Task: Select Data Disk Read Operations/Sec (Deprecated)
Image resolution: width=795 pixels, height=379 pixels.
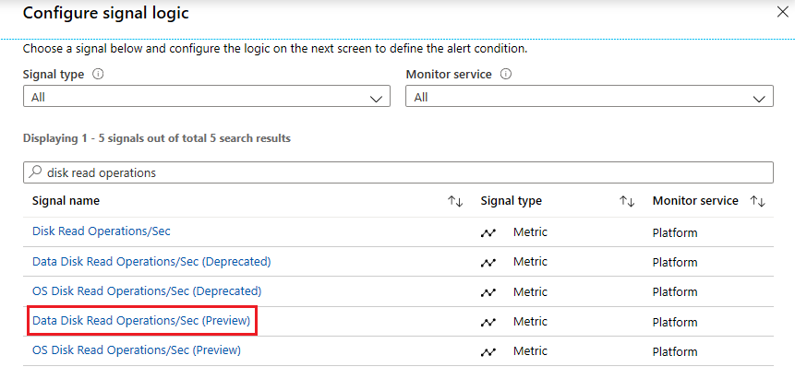Action: (151, 262)
